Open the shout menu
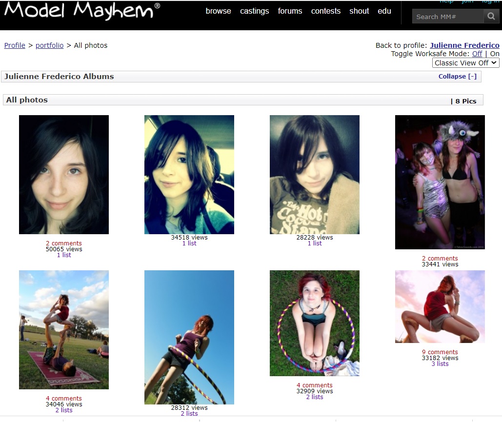Screen dimensions: 502x423 pos(359,11)
